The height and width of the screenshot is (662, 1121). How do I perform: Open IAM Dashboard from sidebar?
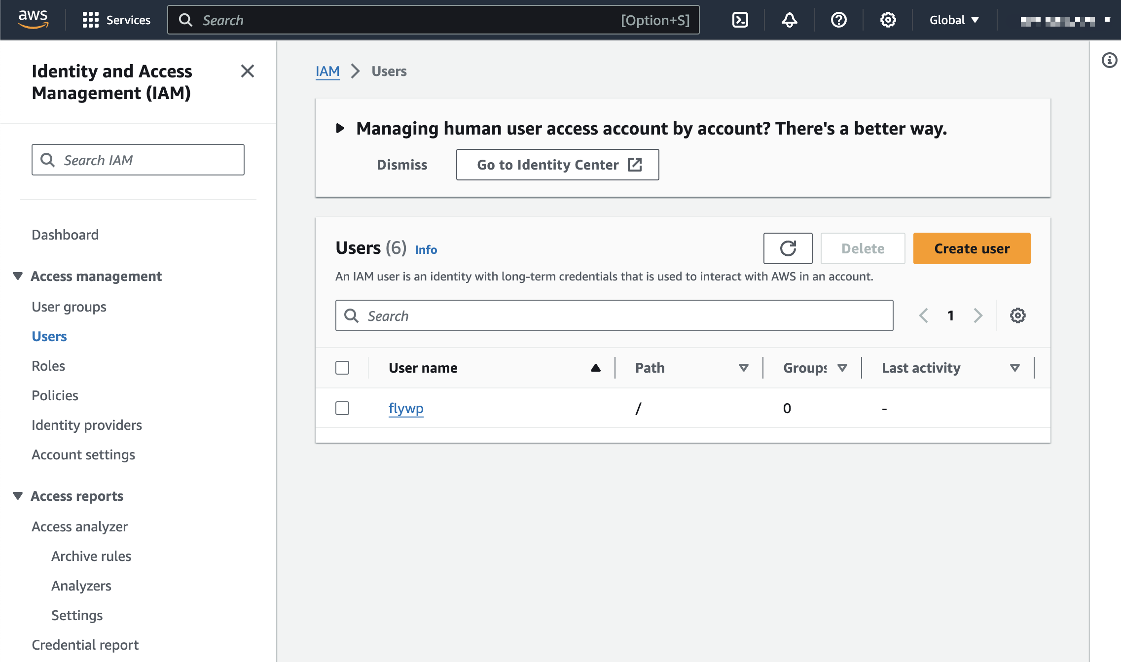[x=64, y=233]
